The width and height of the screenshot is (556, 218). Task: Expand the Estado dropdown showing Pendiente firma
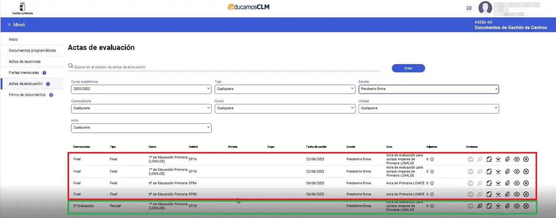[x=428, y=89]
